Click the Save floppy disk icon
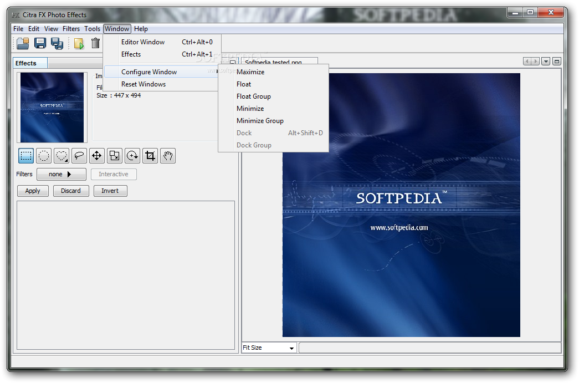The image size is (579, 383). (40, 44)
